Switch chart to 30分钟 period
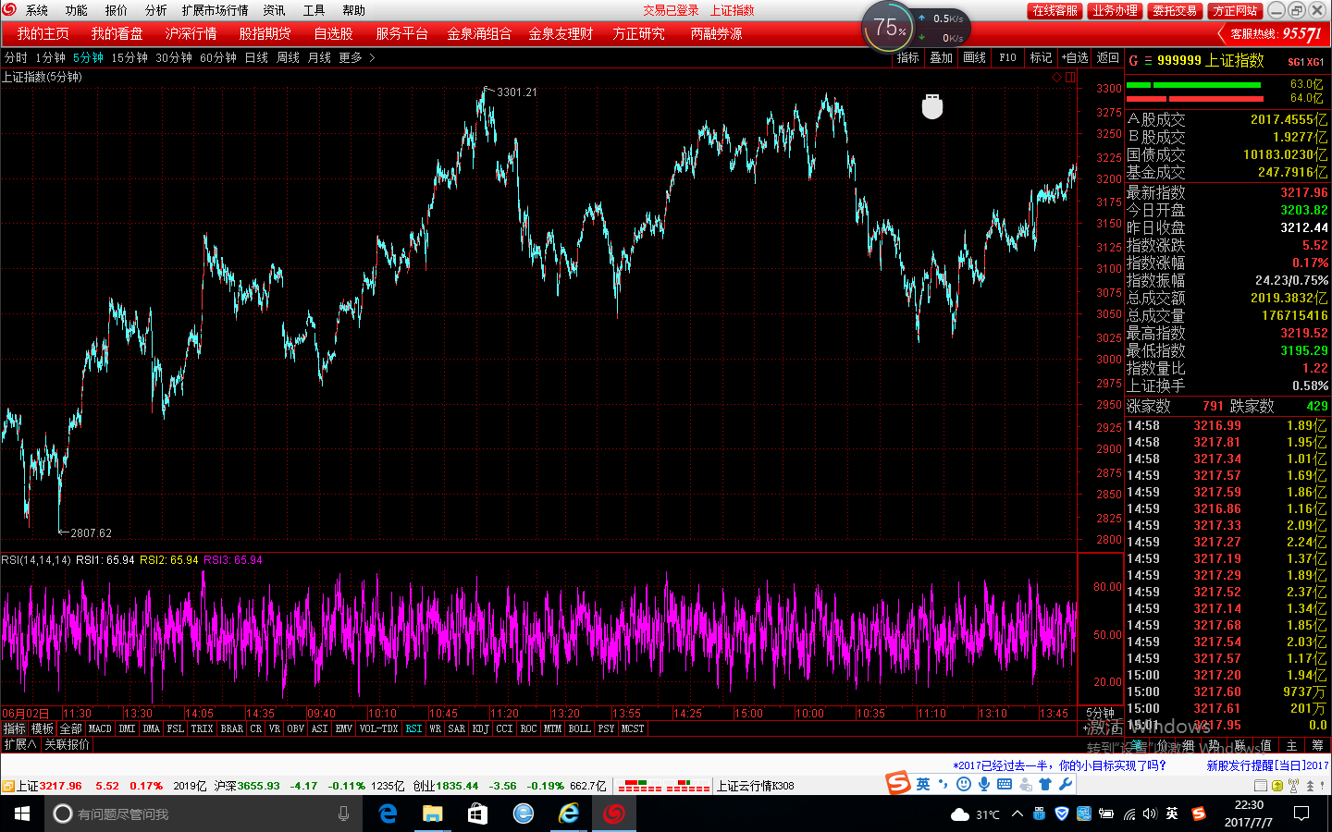The image size is (1332, 832). point(174,57)
